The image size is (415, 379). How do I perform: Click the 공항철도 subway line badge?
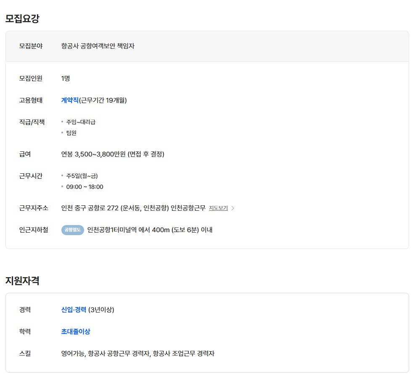pyautogui.click(x=73, y=230)
